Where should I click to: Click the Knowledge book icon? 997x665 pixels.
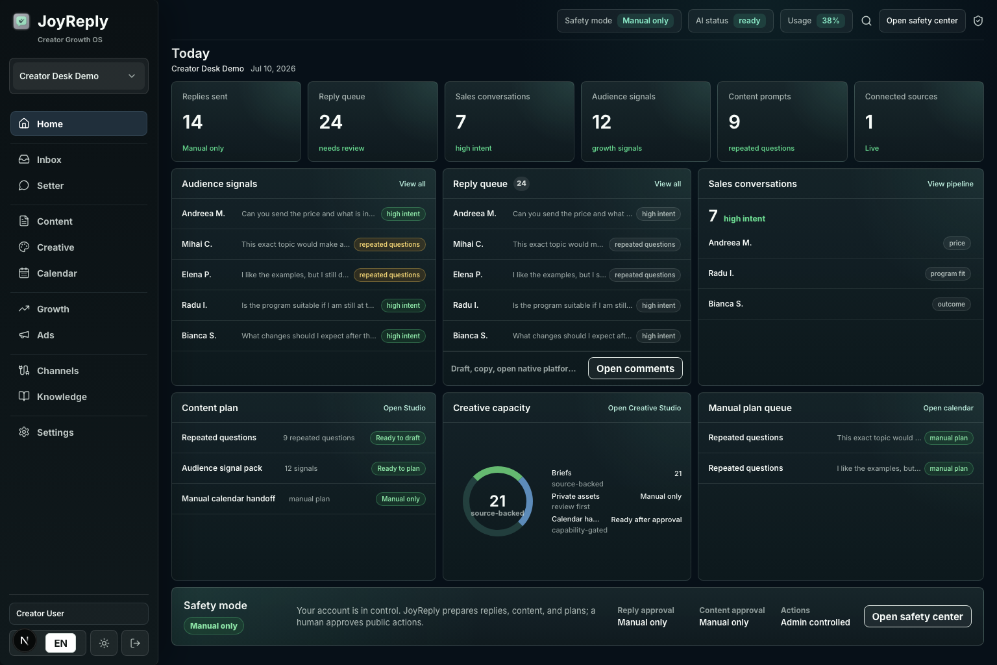click(24, 396)
